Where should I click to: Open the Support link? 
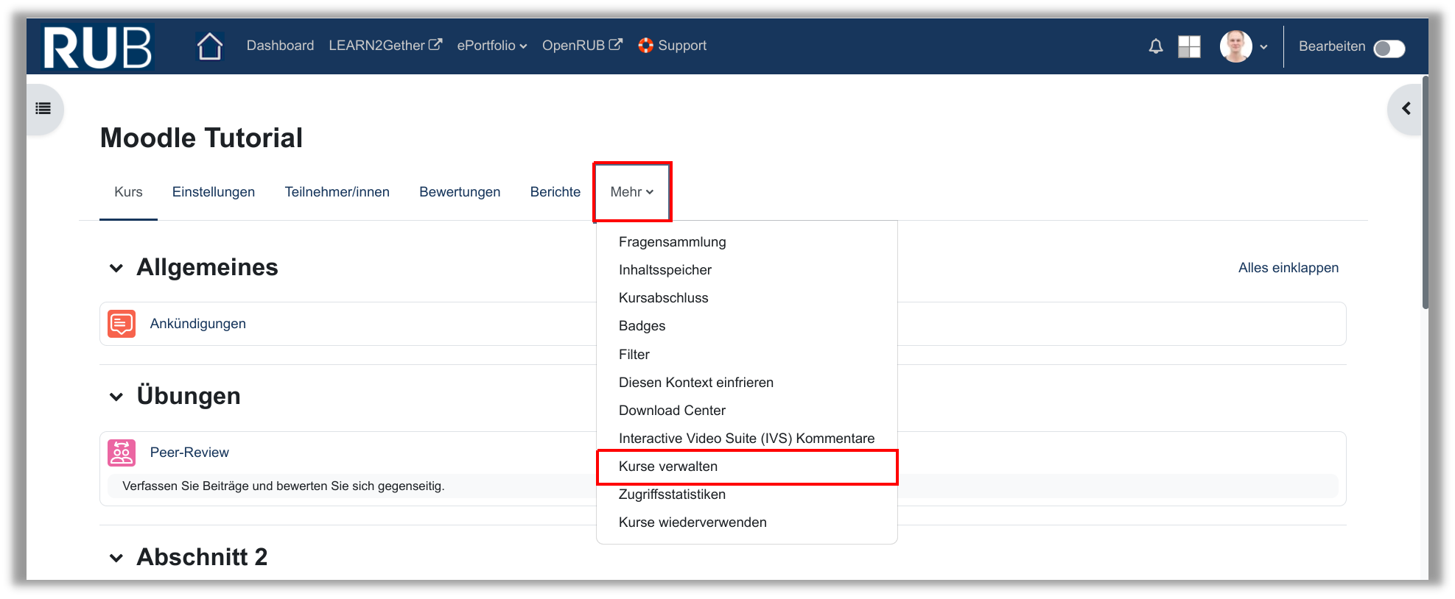tap(673, 46)
